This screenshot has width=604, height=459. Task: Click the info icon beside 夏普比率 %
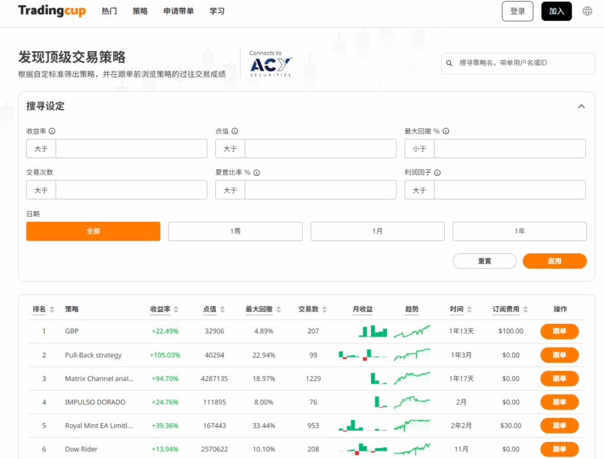[x=257, y=173]
